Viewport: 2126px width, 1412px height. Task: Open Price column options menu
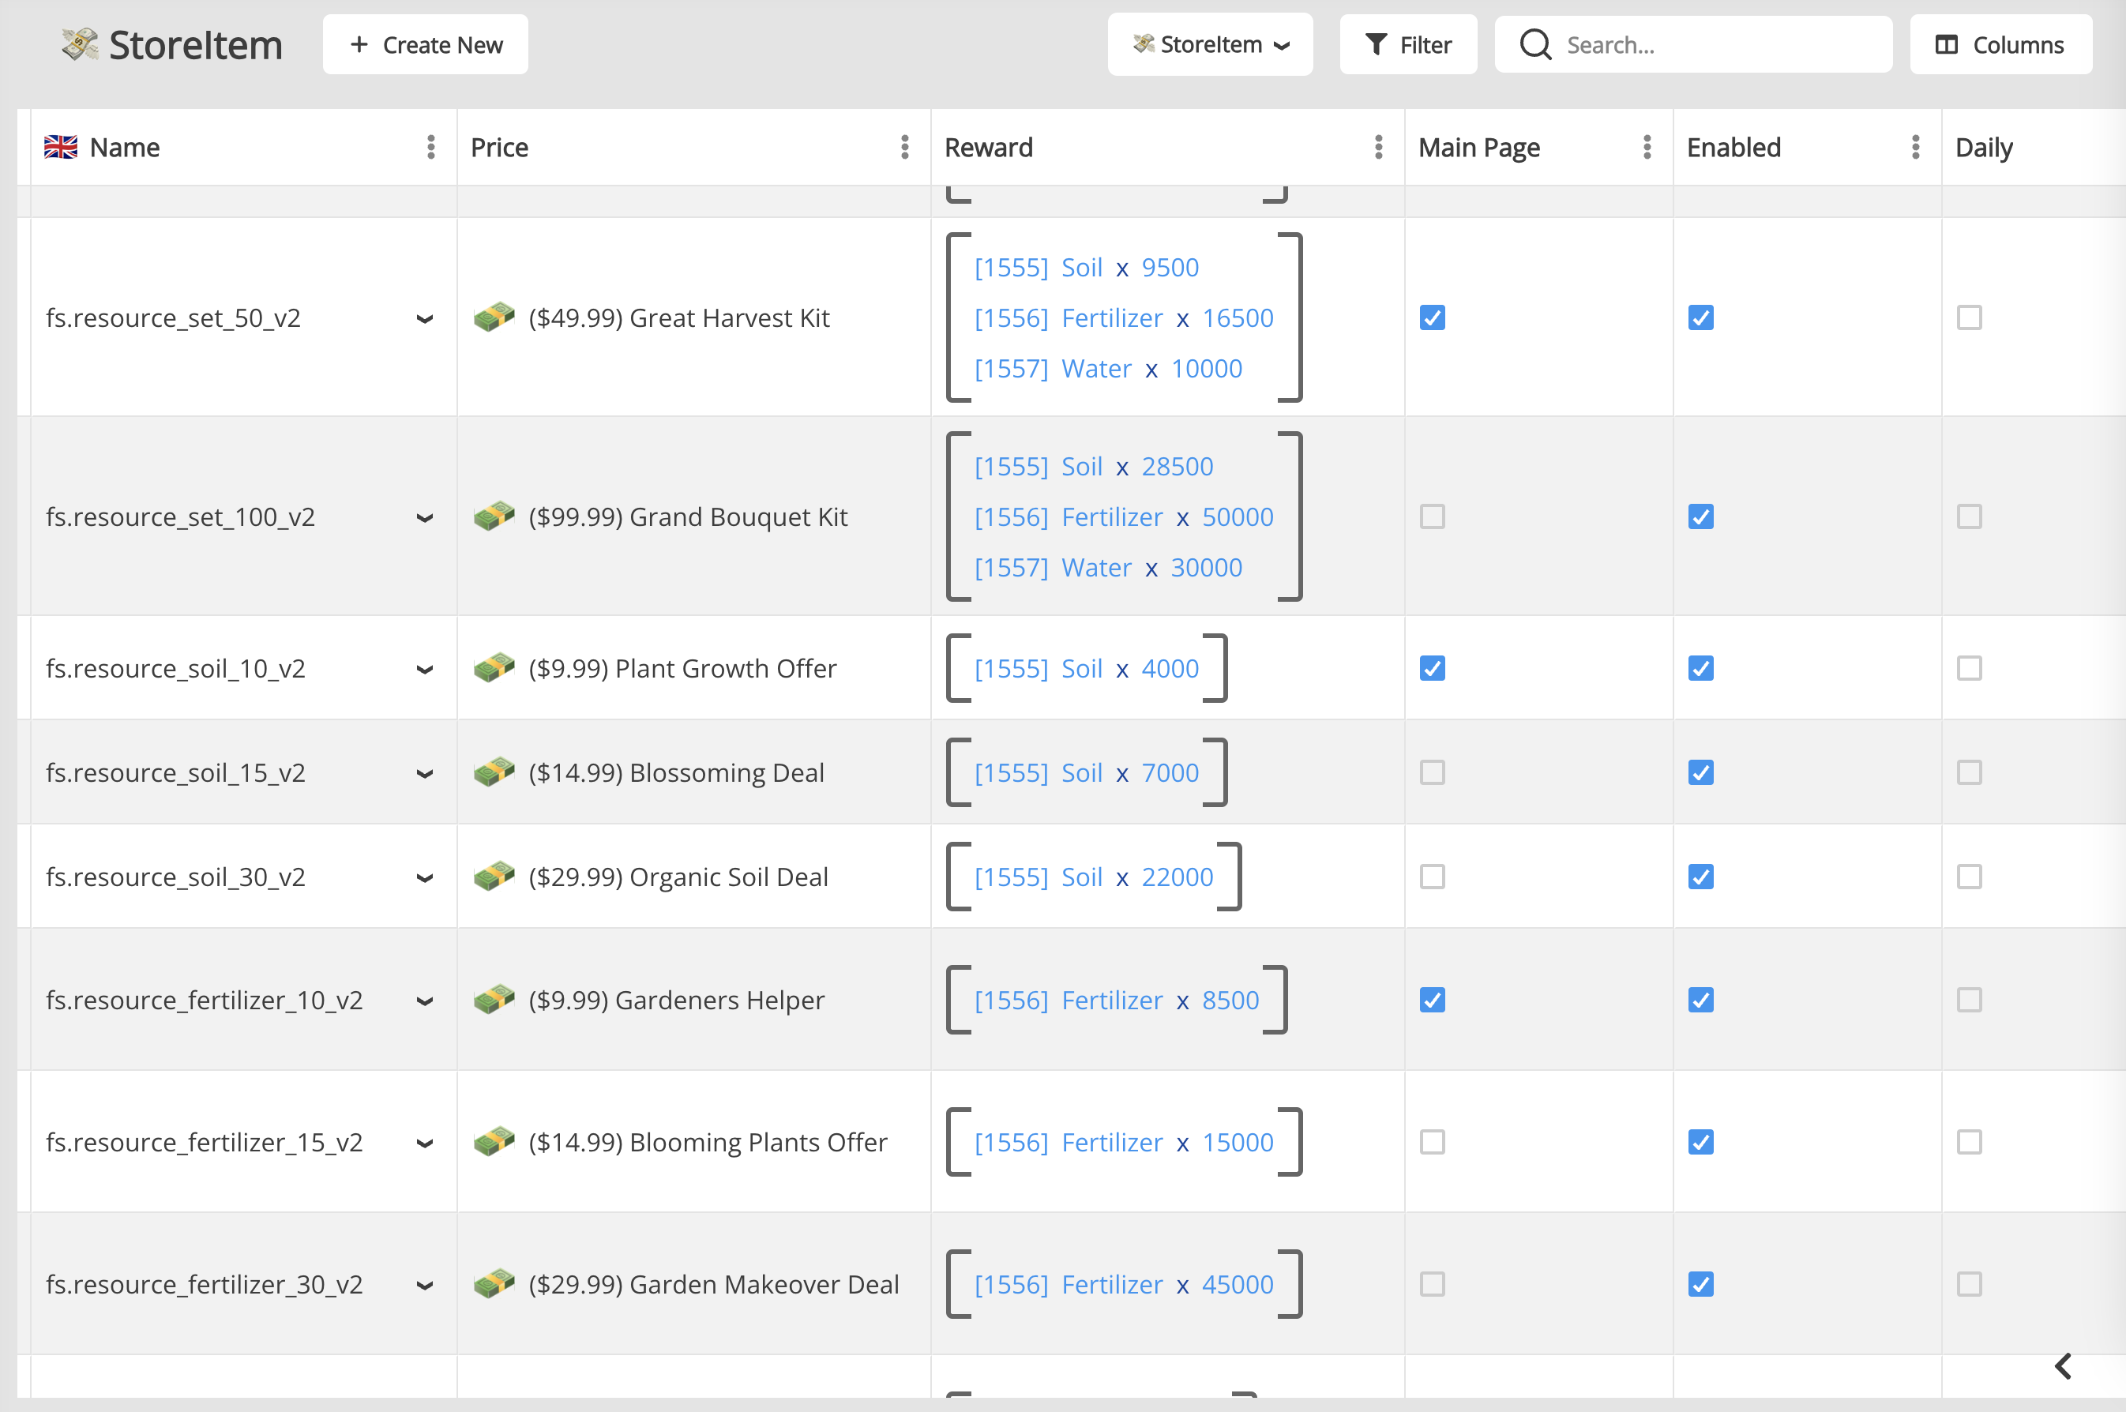tap(905, 147)
